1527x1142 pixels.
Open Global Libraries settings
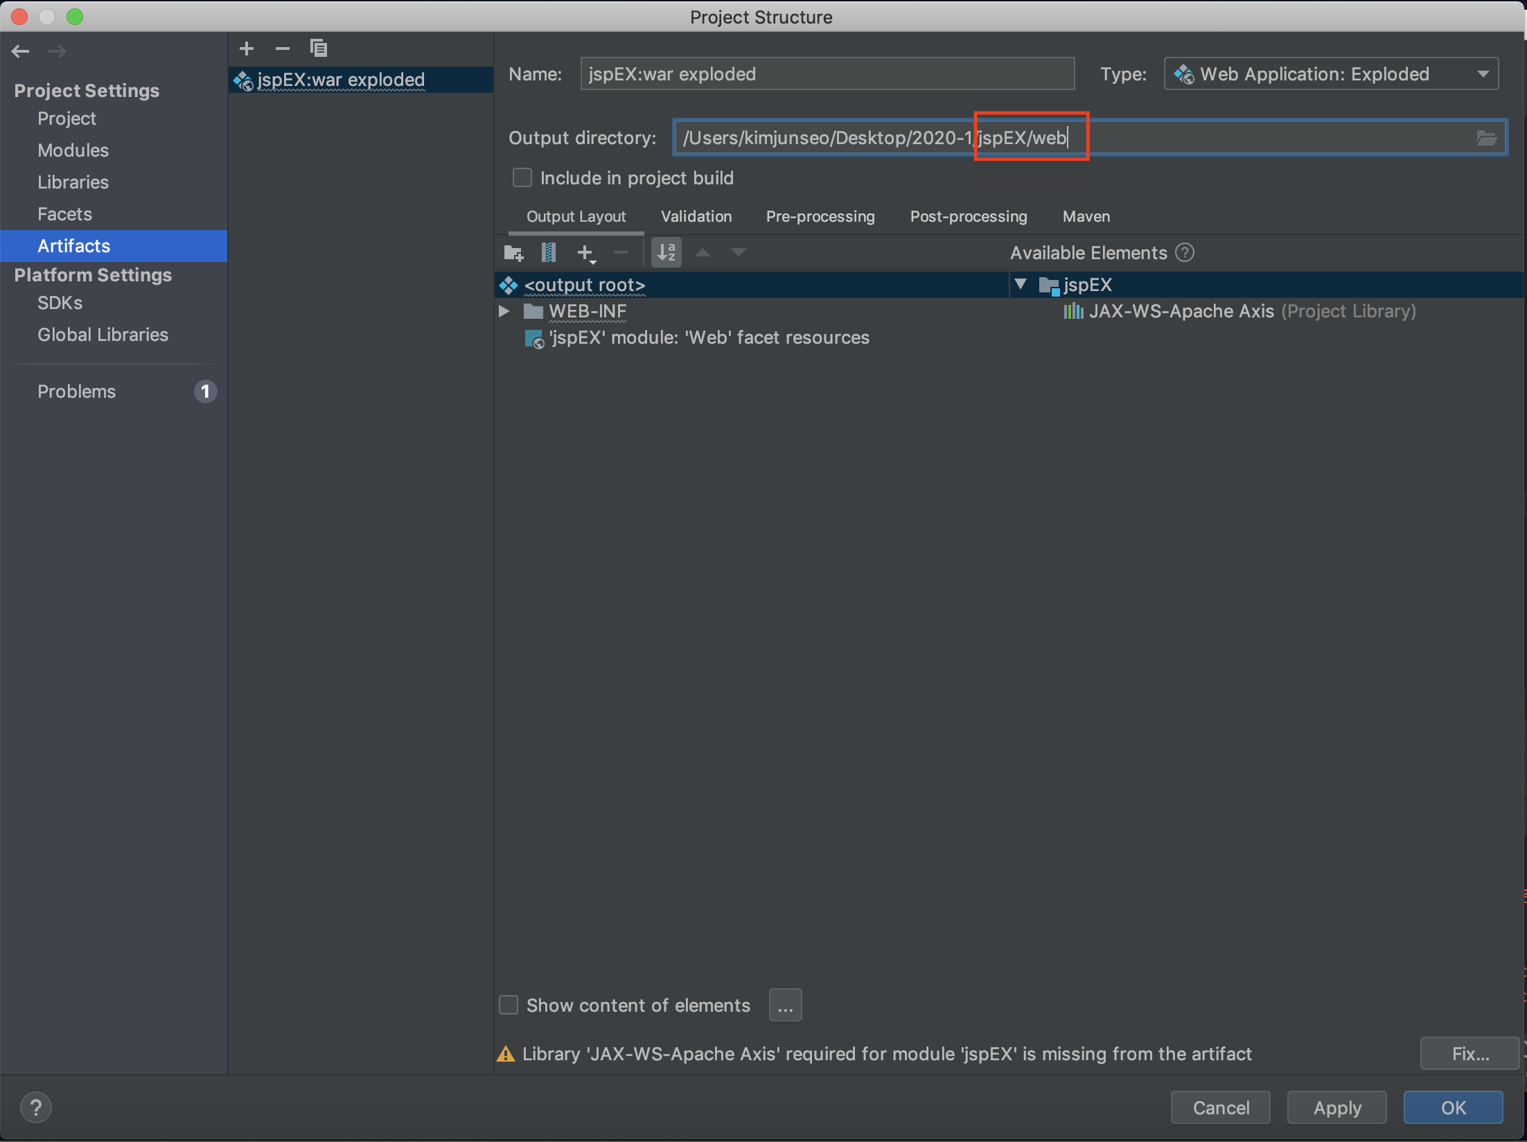coord(103,335)
